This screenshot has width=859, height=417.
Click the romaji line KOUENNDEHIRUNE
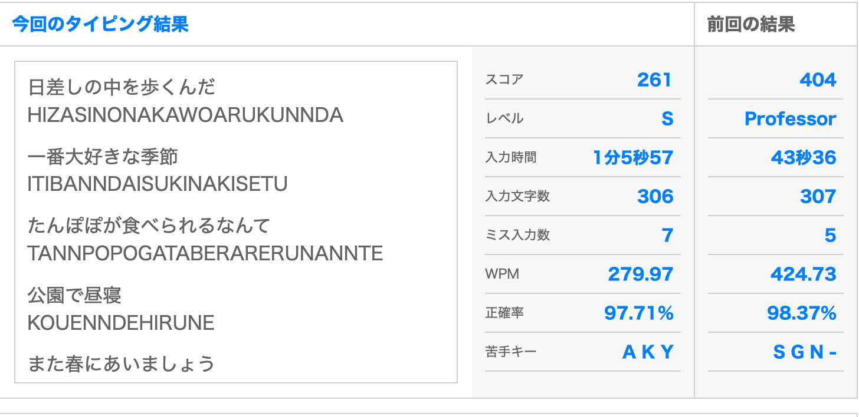(x=121, y=323)
